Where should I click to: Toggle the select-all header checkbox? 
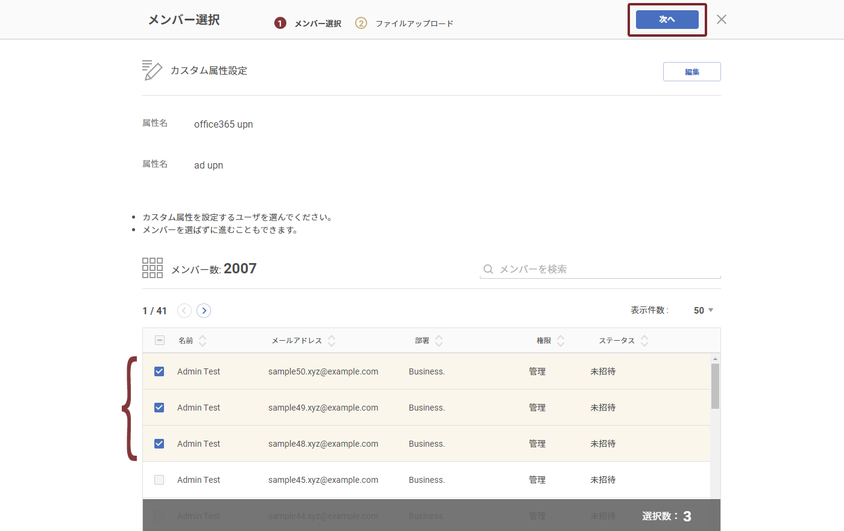(x=160, y=340)
